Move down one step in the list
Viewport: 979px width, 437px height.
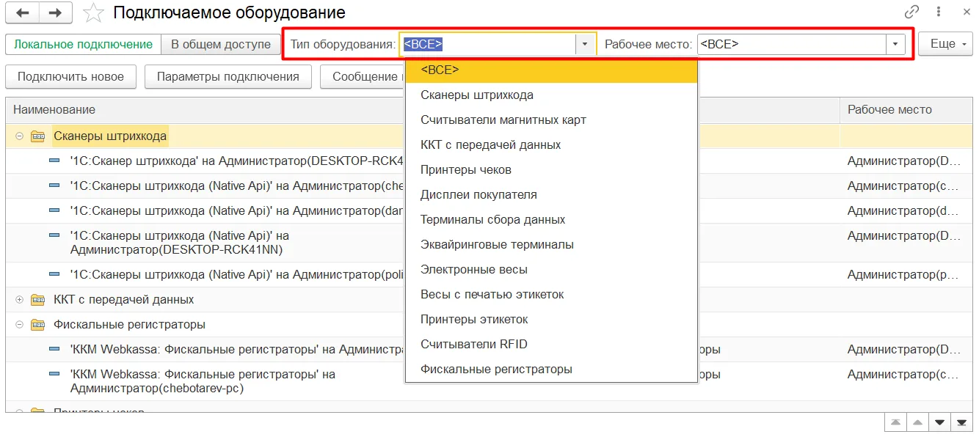click(939, 423)
